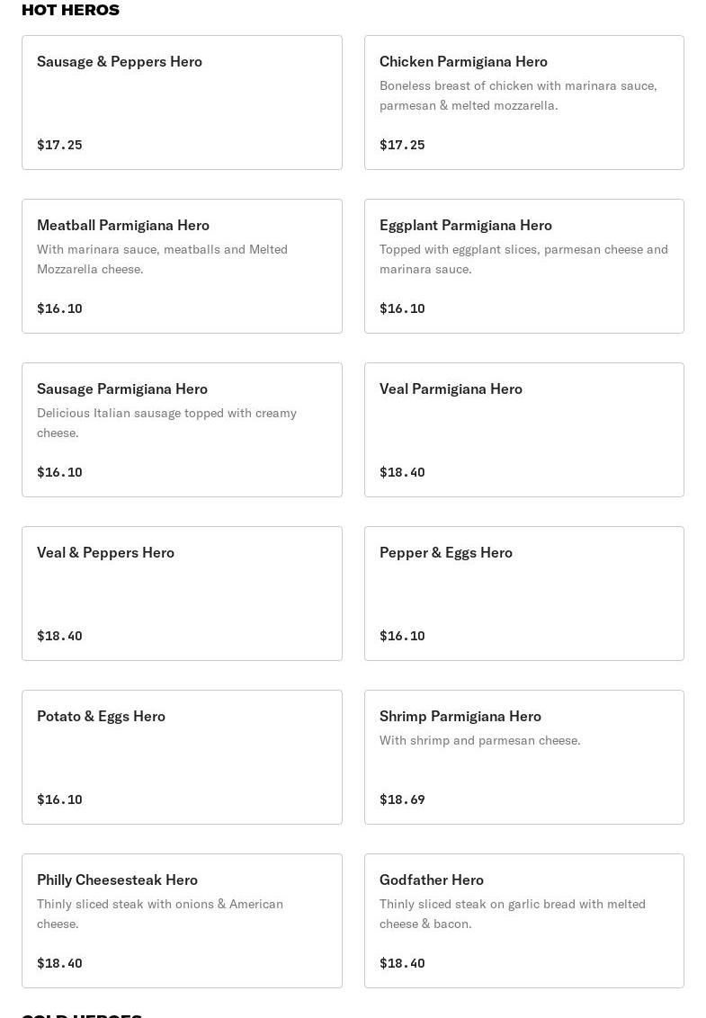
Task: Choose the Meatball Parmigiana Hero
Action: point(182,266)
